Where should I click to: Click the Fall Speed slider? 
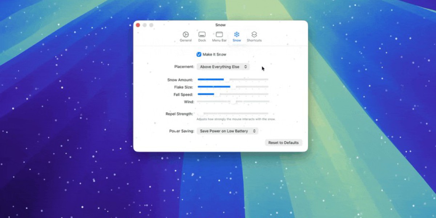click(233, 94)
